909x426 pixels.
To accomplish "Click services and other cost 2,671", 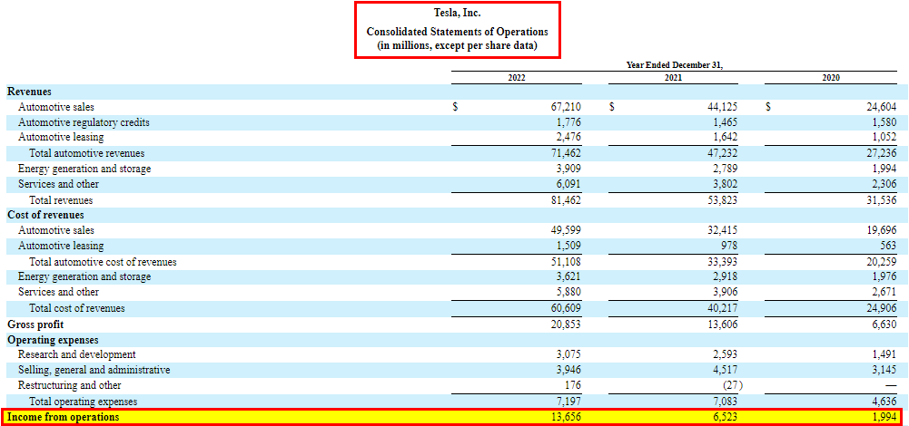I will 884,292.
